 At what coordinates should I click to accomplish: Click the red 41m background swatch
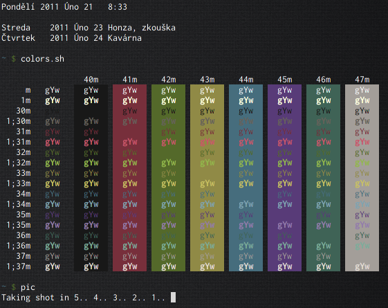click(129, 178)
